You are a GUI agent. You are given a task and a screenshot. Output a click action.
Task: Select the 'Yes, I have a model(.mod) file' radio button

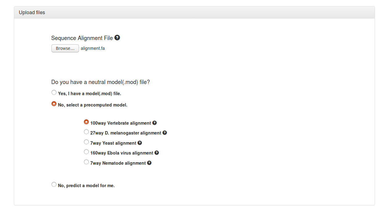tap(54, 92)
